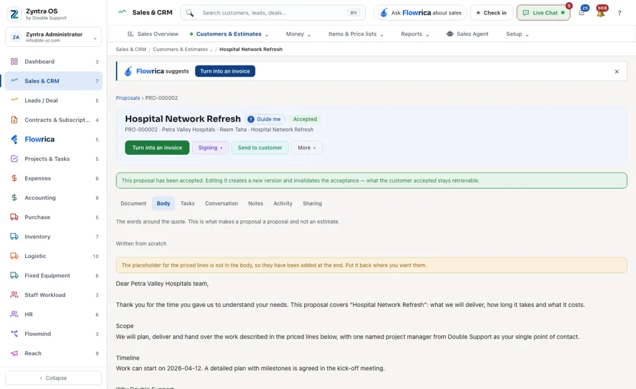Switch to the Tasks tab

click(x=187, y=203)
